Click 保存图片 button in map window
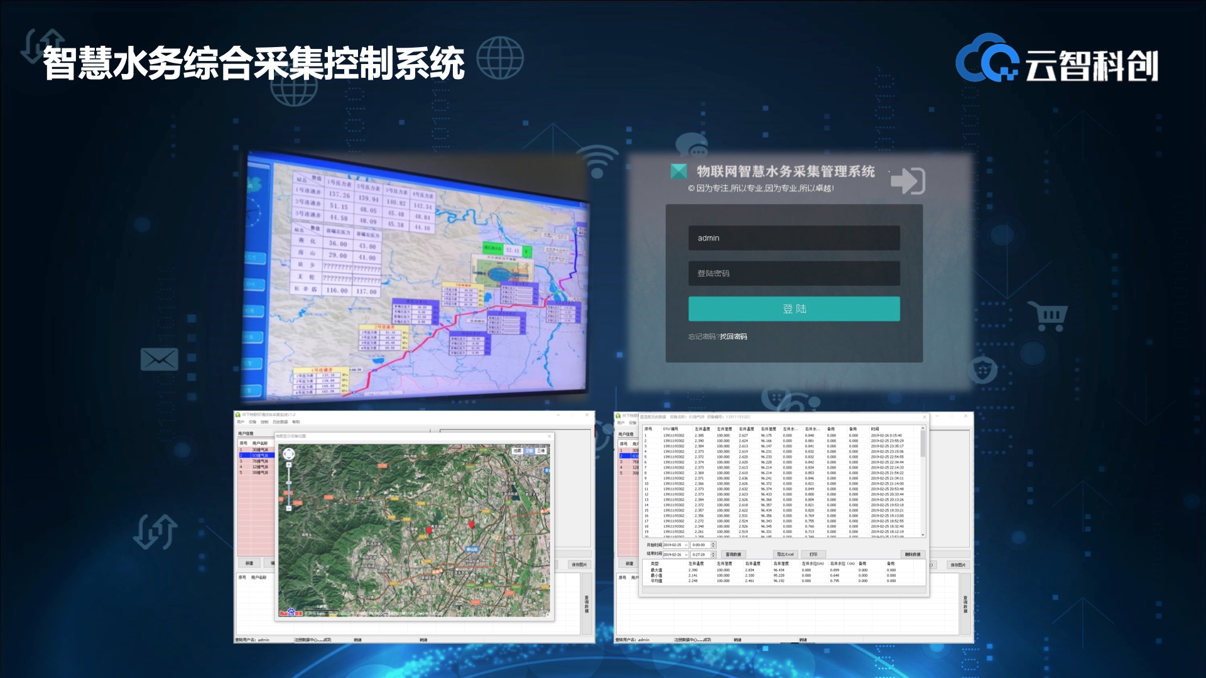This screenshot has width=1206, height=678. [x=579, y=564]
